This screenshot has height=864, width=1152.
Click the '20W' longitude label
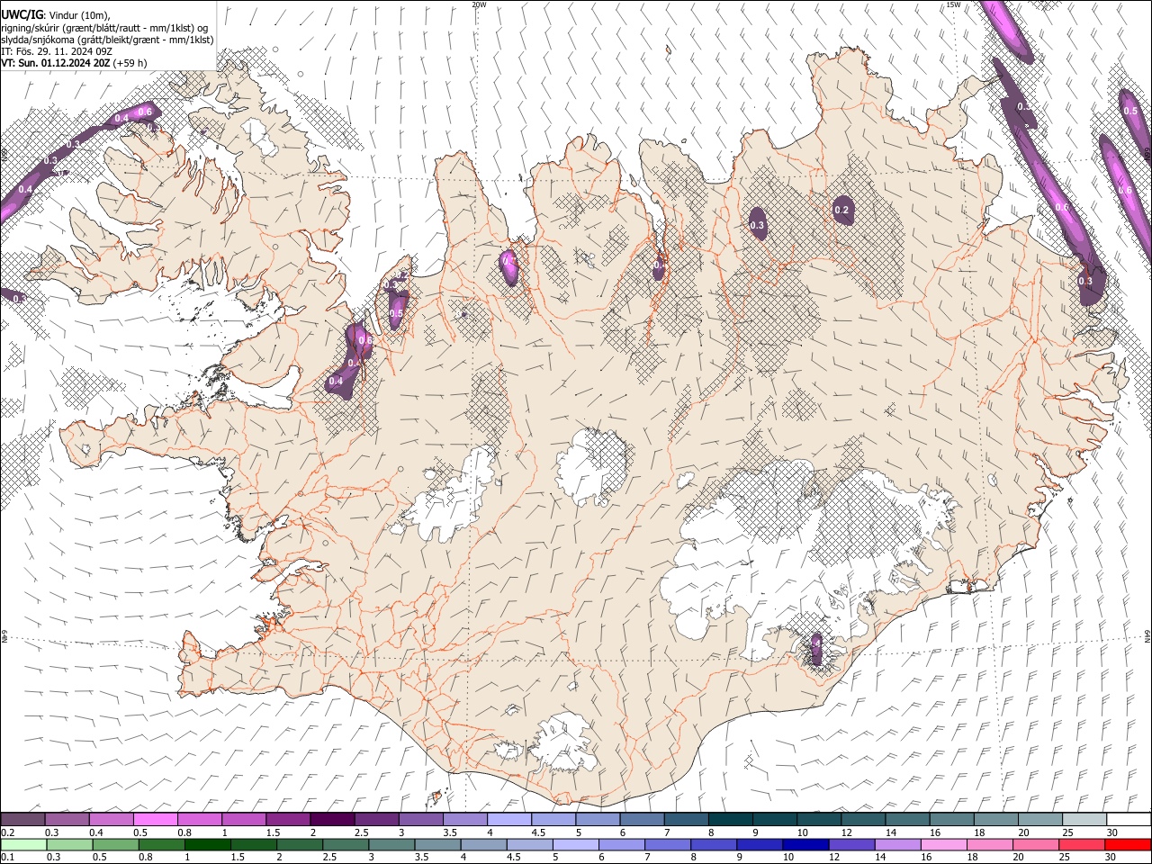[x=479, y=4]
